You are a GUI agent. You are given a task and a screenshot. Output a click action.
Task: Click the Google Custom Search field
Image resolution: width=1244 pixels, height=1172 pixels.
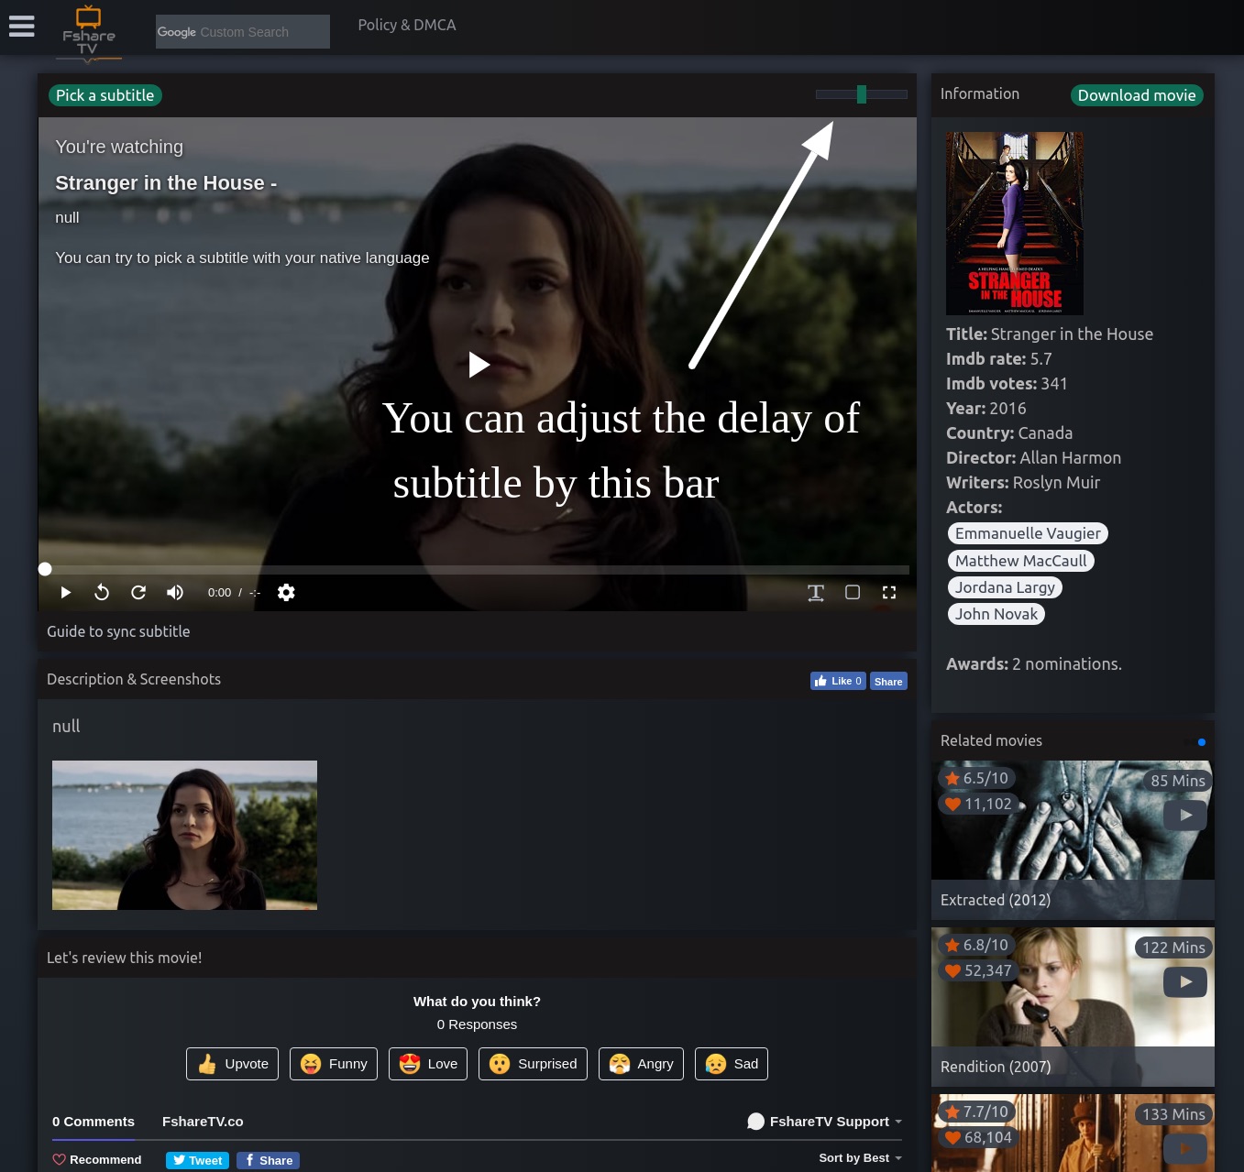point(243,32)
